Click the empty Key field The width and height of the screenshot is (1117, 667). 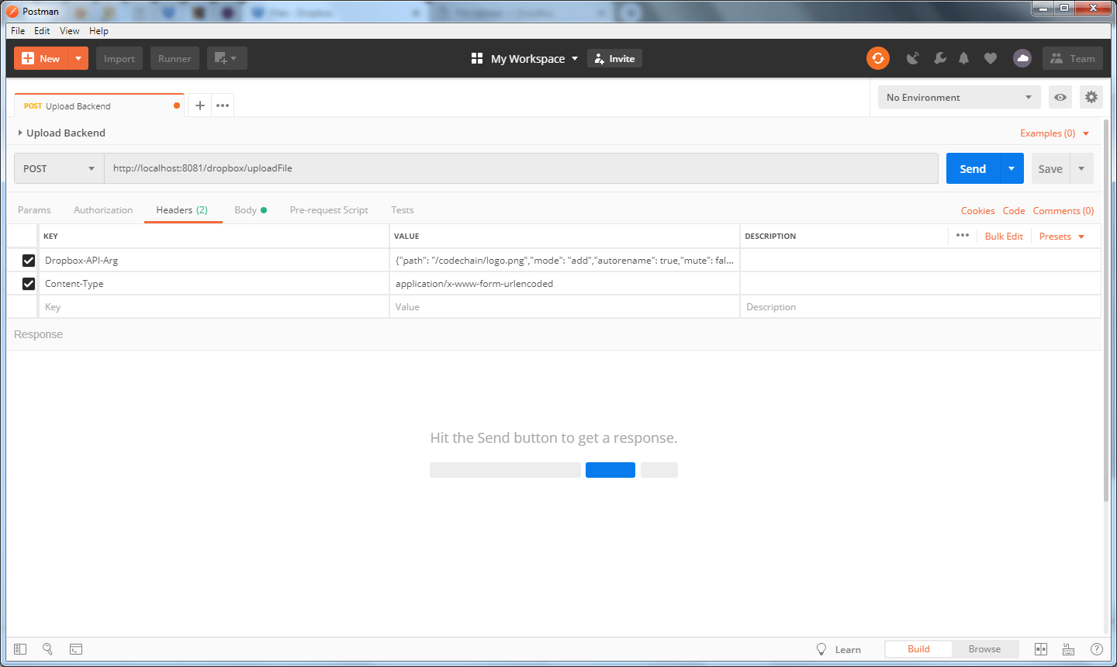(214, 306)
